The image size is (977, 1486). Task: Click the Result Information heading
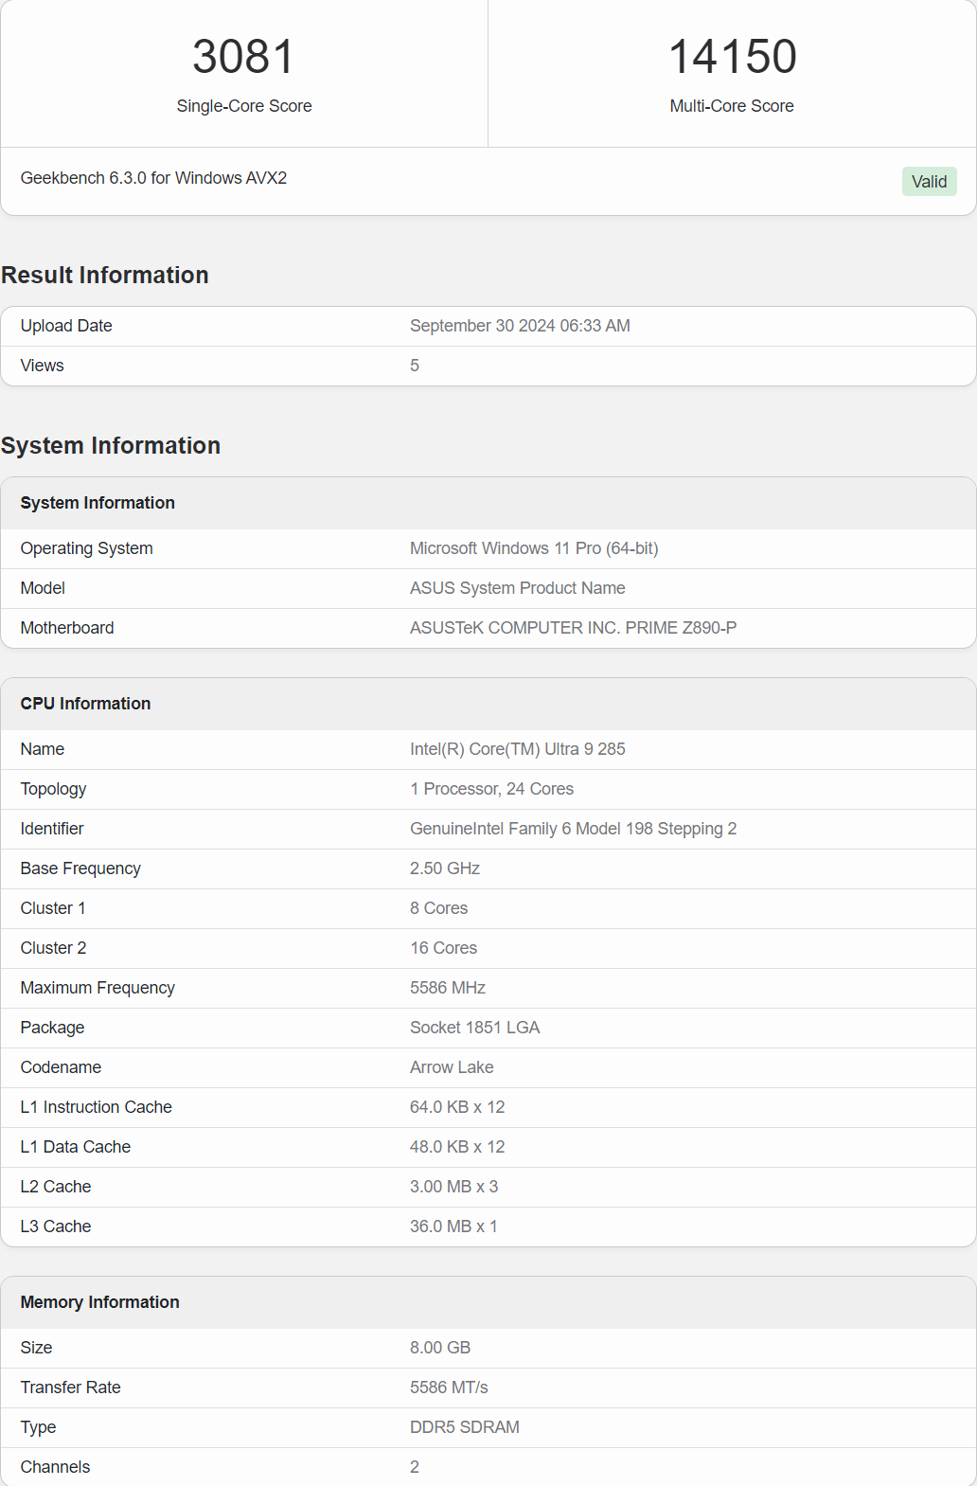point(105,276)
